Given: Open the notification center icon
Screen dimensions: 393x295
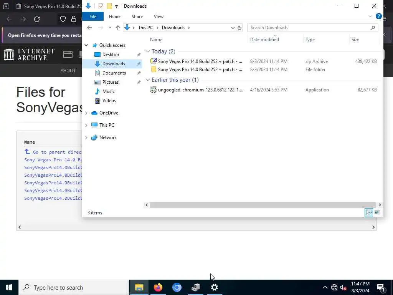Looking at the screenshot, I should click(381, 287).
